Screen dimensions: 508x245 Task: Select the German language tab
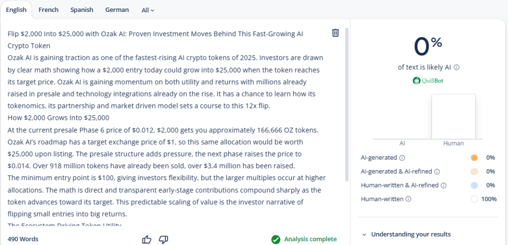click(117, 10)
